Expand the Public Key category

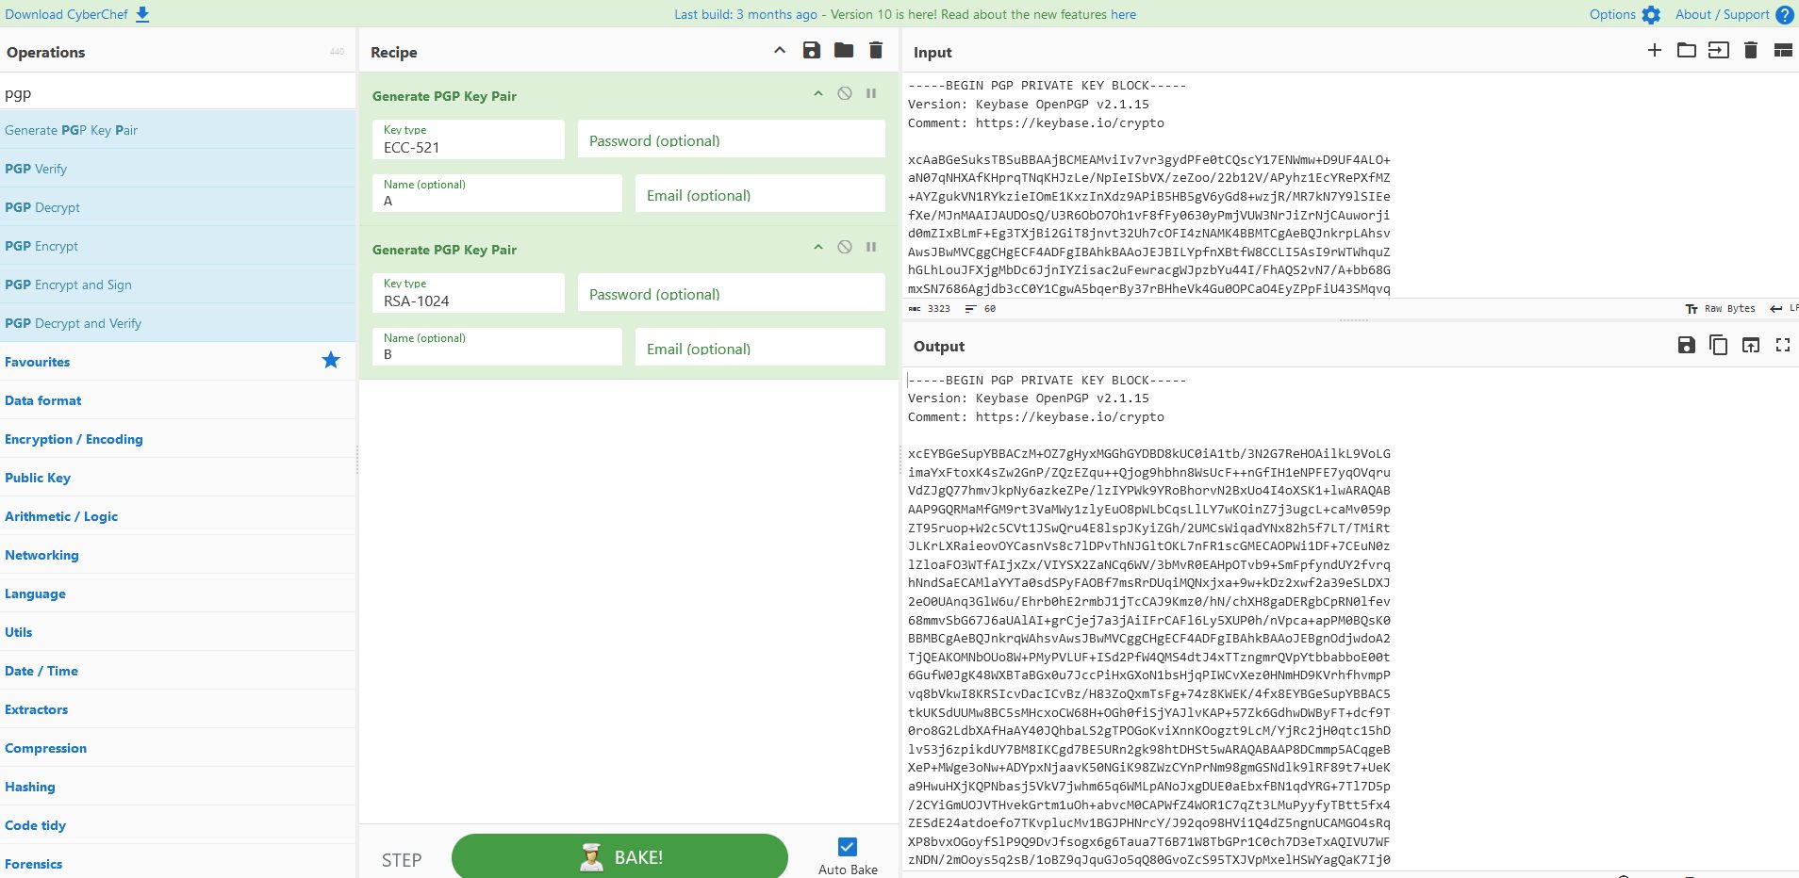(x=178, y=478)
